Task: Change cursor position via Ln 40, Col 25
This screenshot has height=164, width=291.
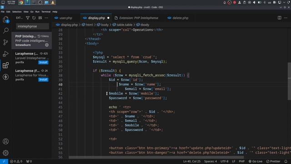Action: point(192,161)
